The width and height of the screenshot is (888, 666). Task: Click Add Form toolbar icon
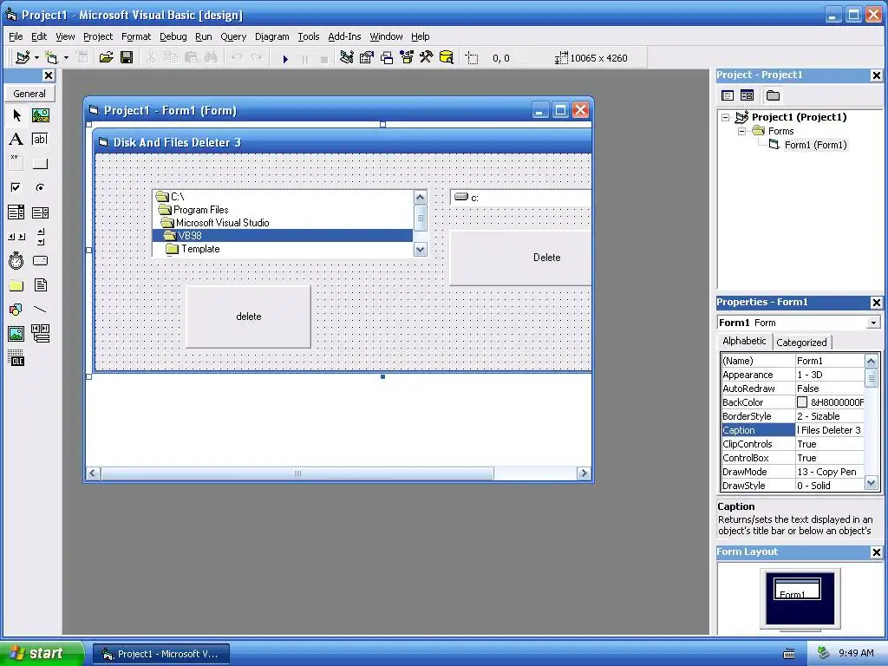point(51,58)
